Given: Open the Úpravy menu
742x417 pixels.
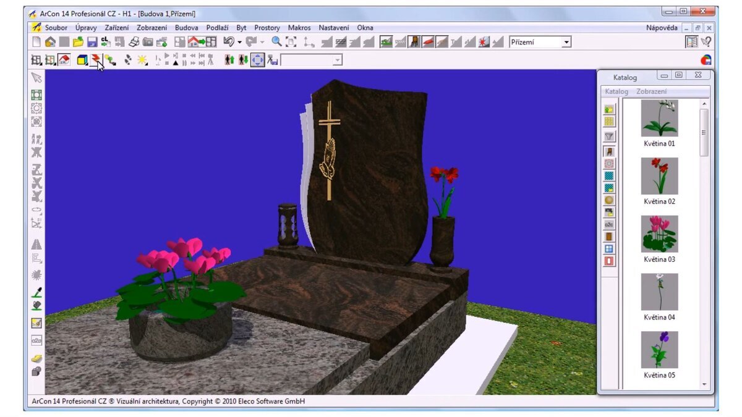Looking at the screenshot, I should 86,28.
